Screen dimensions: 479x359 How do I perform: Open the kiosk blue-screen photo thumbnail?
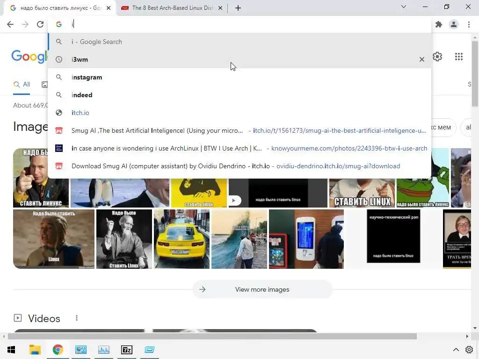pyautogui.click(x=306, y=239)
